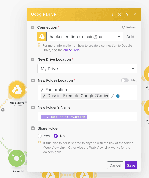Select Yes for Share Folder
The width and height of the screenshot is (149, 178).
[x=40, y=136]
